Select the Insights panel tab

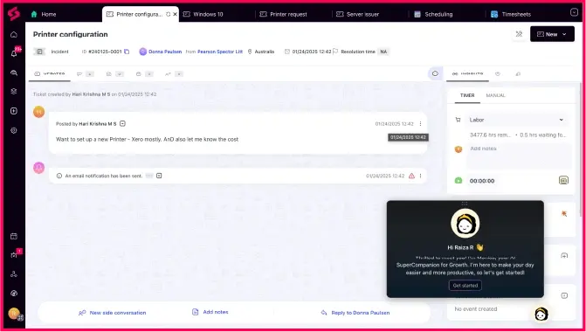(x=467, y=74)
